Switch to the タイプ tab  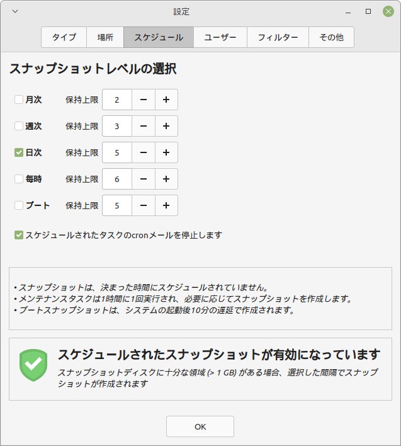pyautogui.click(x=64, y=37)
